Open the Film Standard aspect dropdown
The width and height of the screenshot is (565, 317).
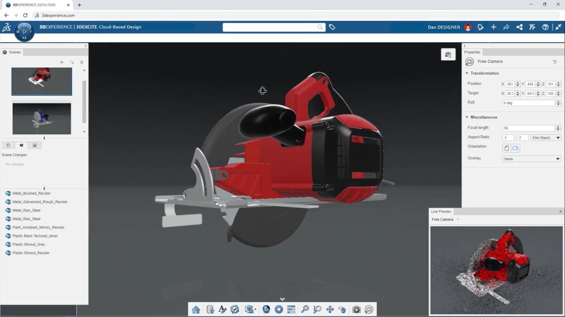click(546, 138)
